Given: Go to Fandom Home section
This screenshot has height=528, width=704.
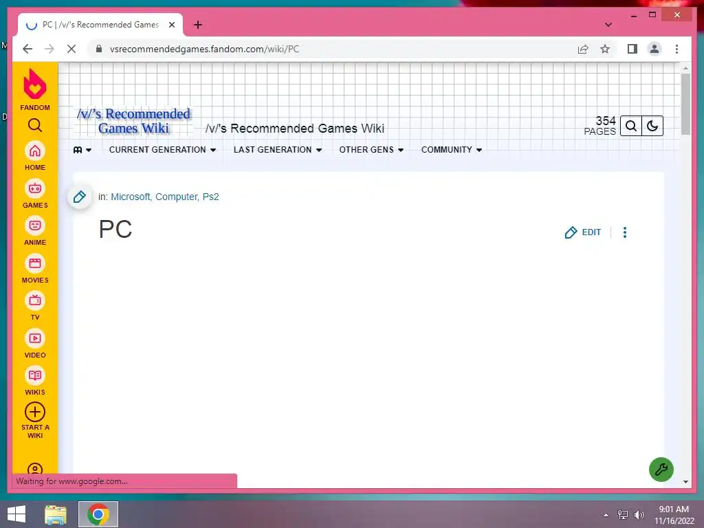Looking at the screenshot, I should [34, 156].
